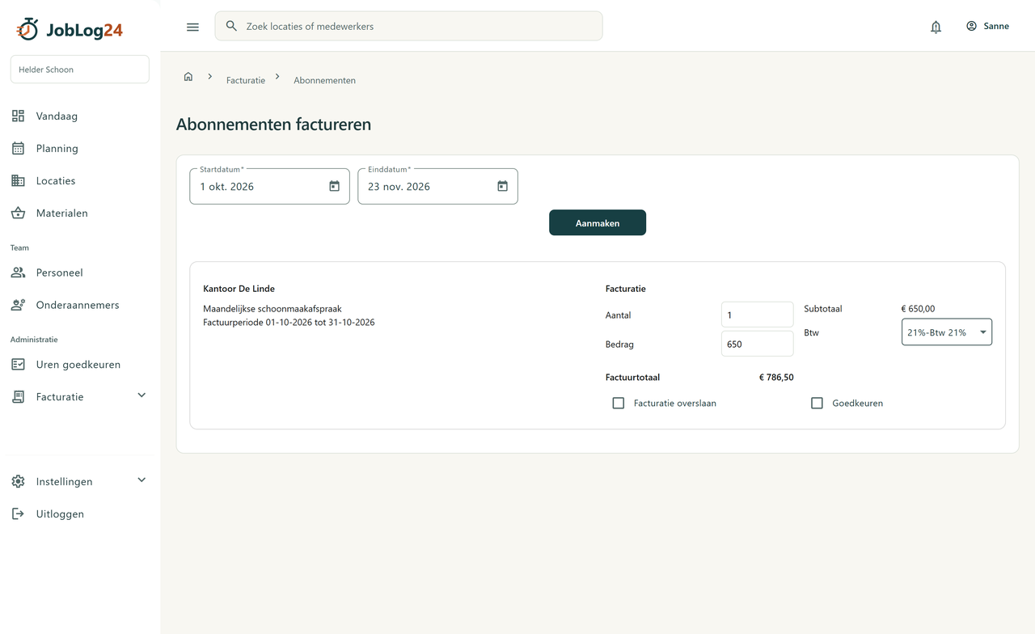Click the Abonnementen factureren page title
Image resolution: width=1035 pixels, height=634 pixels.
(274, 125)
